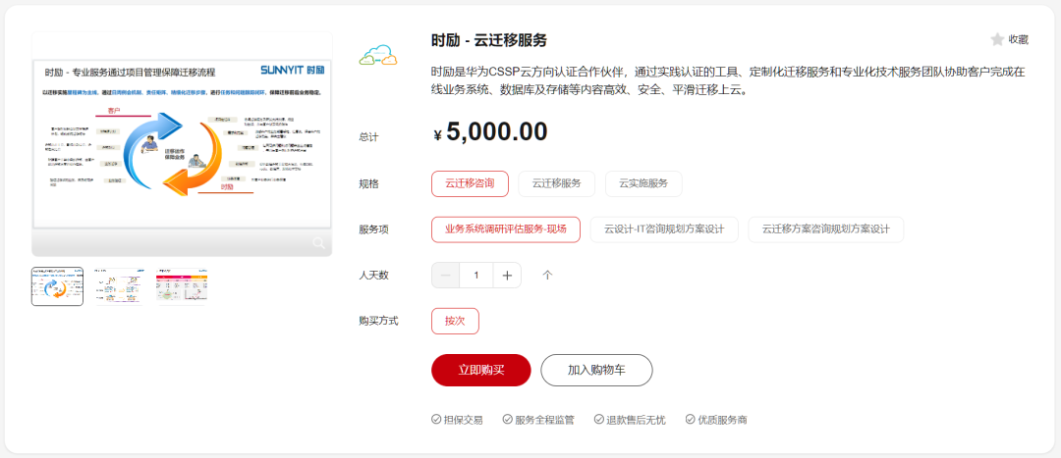This screenshot has width=1061, height=458.
Task: Click the 担保交易 checkmark icon
Action: click(436, 420)
